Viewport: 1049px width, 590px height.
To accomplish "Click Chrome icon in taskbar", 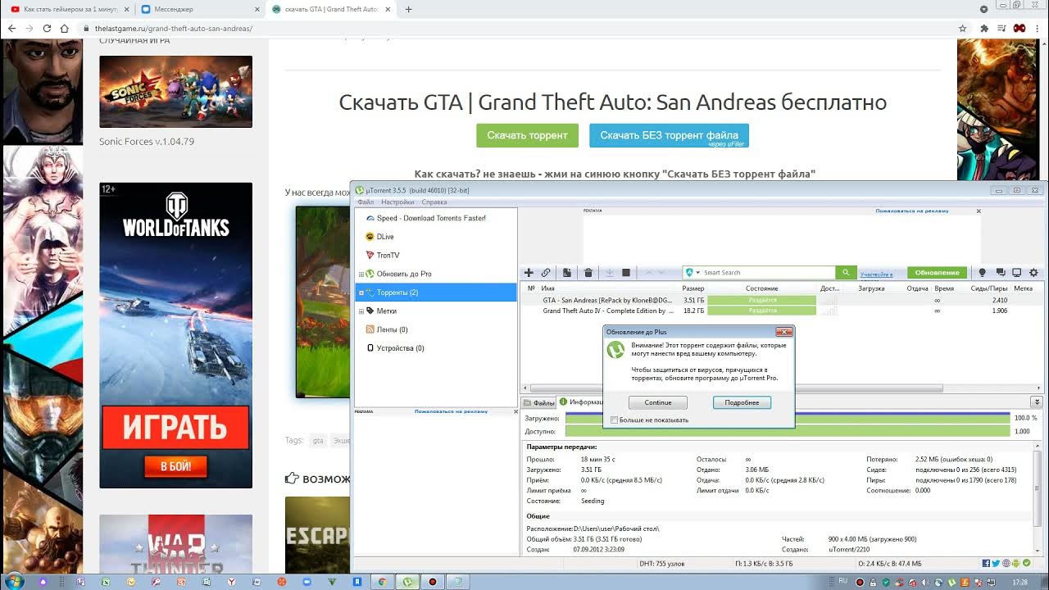I will point(381,581).
